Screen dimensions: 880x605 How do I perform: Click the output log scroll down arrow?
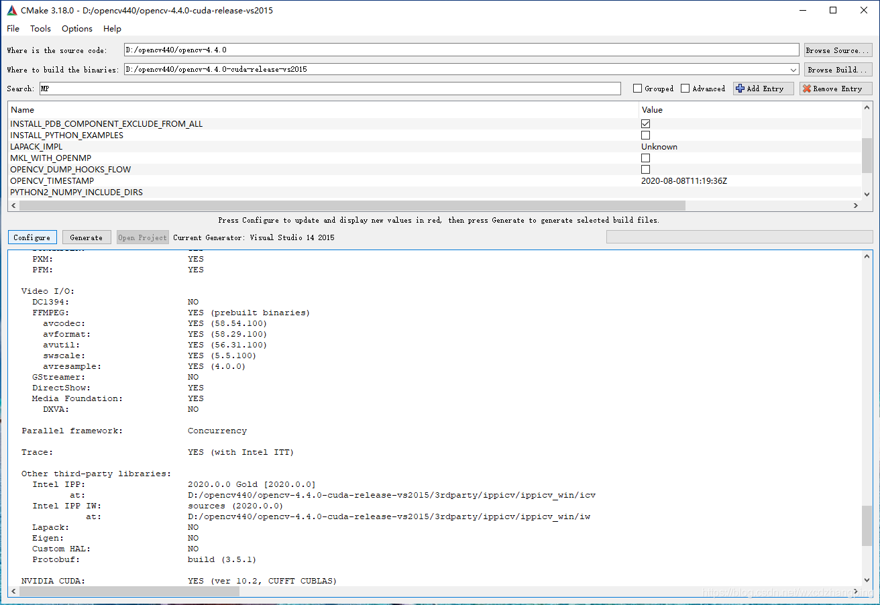[x=867, y=580]
